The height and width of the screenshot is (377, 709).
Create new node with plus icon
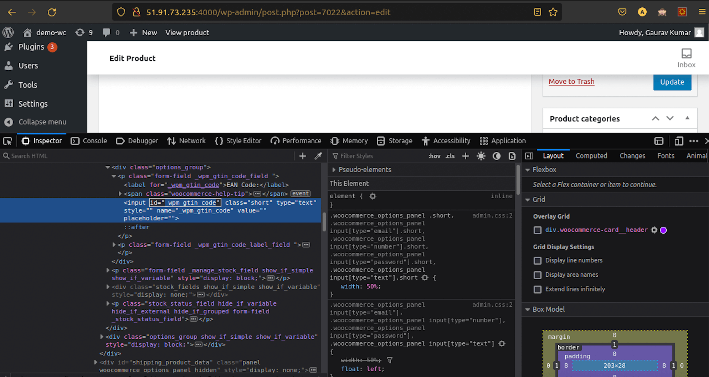[x=303, y=156]
